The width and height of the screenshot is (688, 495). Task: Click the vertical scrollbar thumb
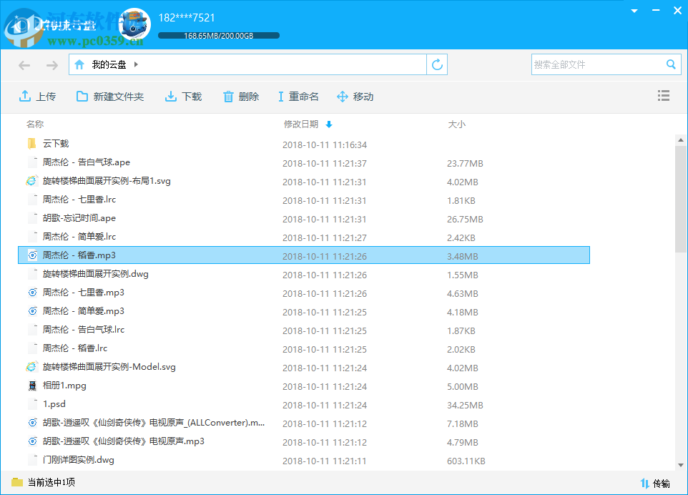tap(681, 199)
